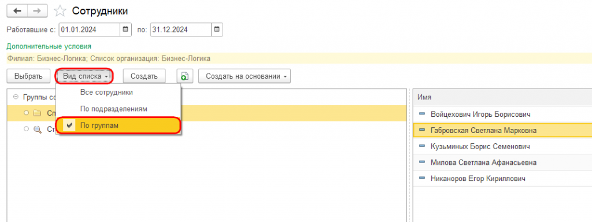
Task: Choose По подразделениям list view
Action: pos(118,109)
